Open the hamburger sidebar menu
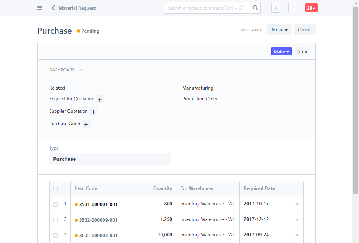The image size is (359, 243). pyautogui.click(x=39, y=8)
